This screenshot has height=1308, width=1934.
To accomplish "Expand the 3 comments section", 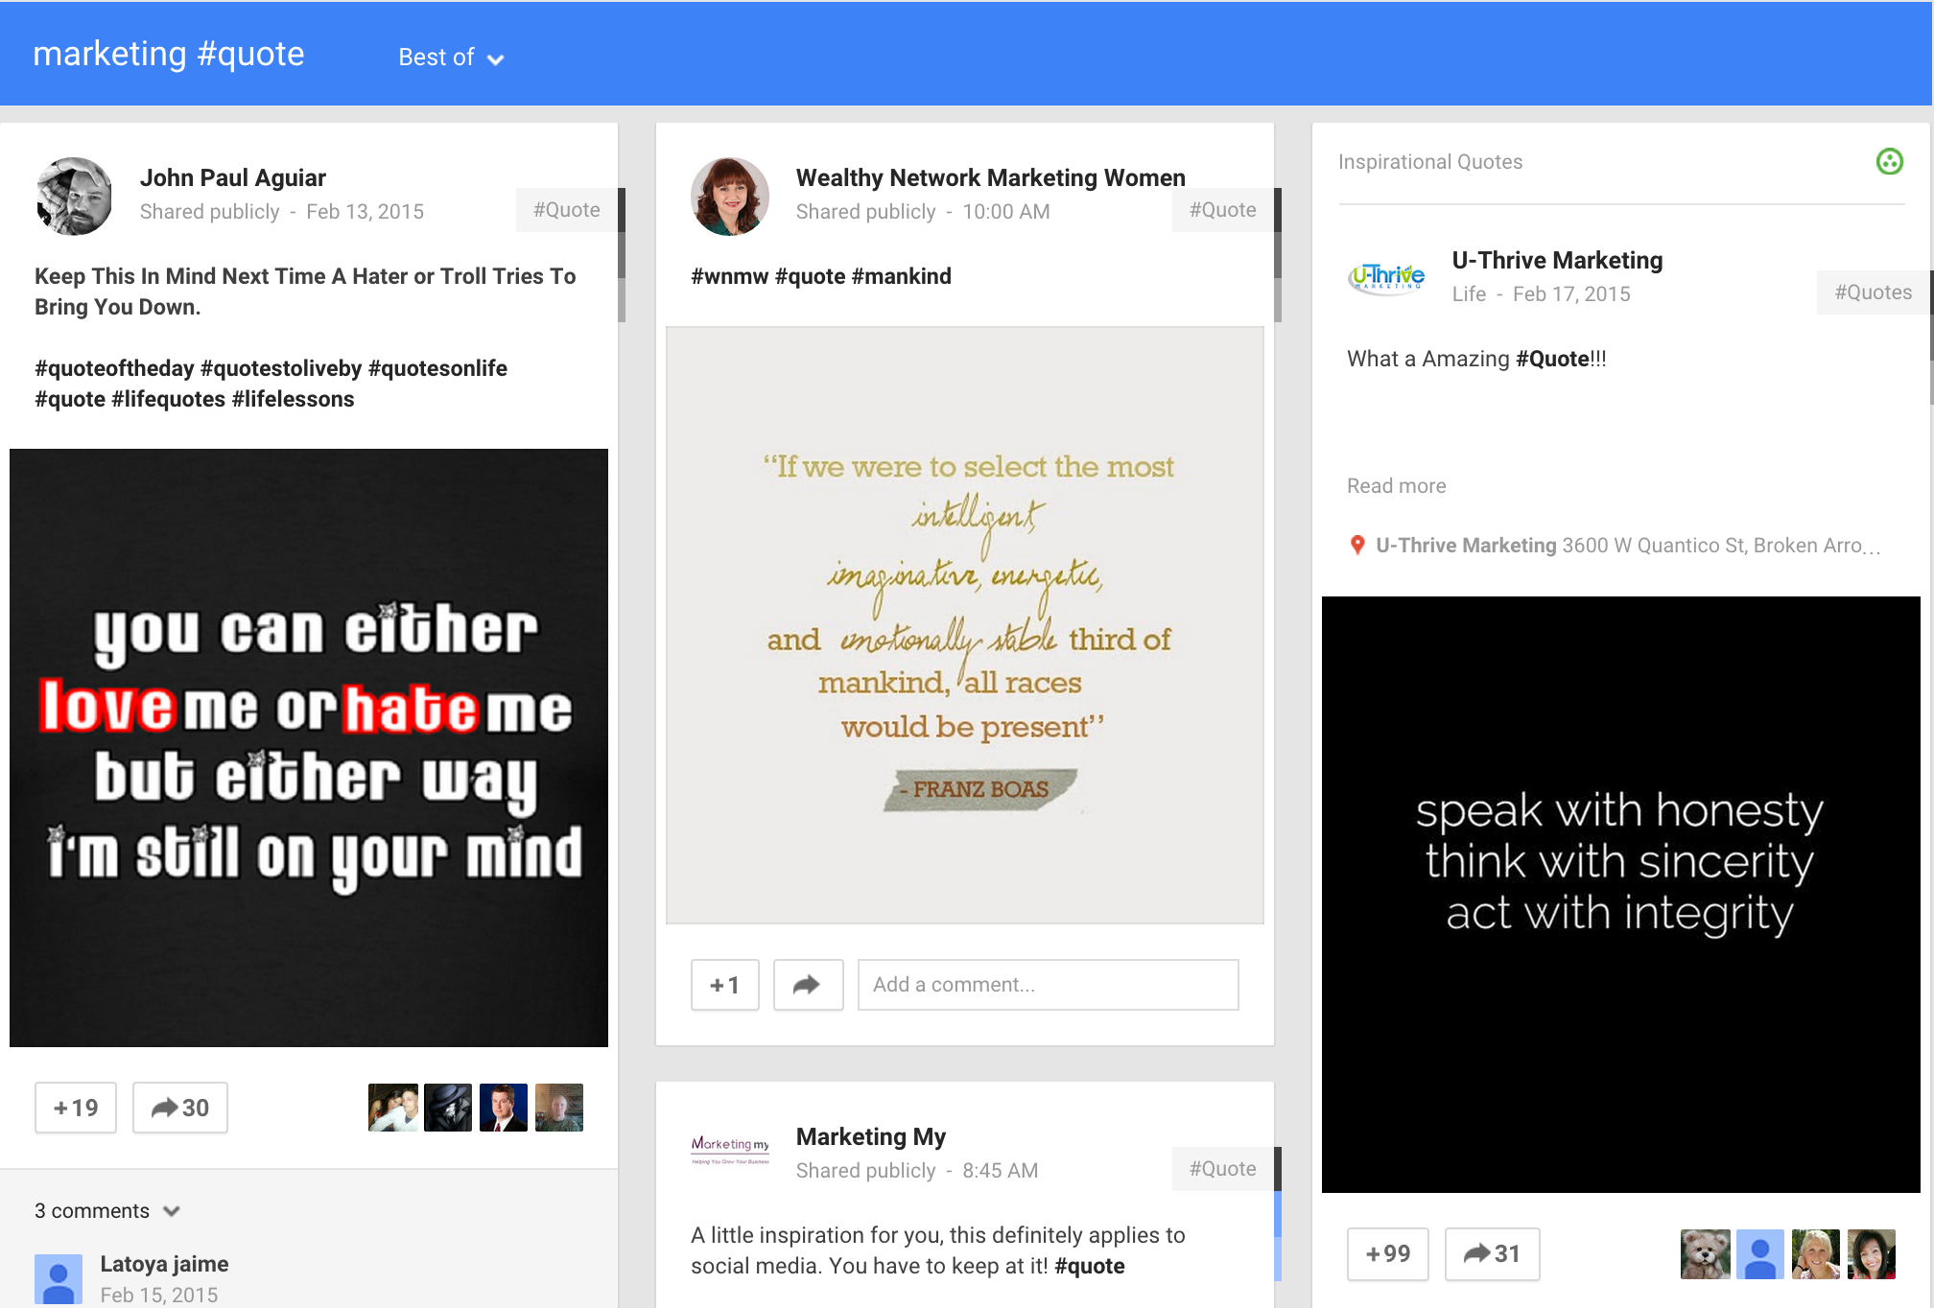I will coord(106,1210).
